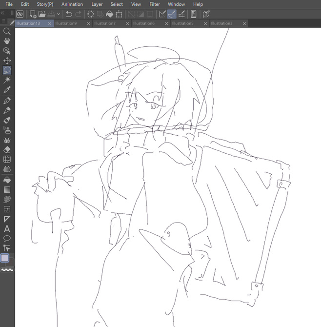Activate the Auto Select magic wand

[7, 80]
